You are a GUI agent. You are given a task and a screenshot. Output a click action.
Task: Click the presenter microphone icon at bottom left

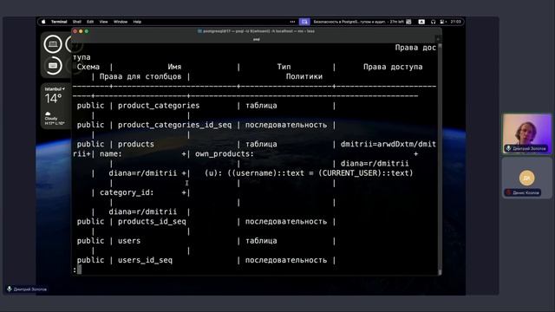click(x=10, y=289)
